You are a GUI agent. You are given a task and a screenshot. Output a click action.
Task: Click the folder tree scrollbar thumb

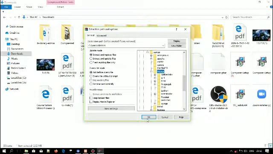[184, 83]
